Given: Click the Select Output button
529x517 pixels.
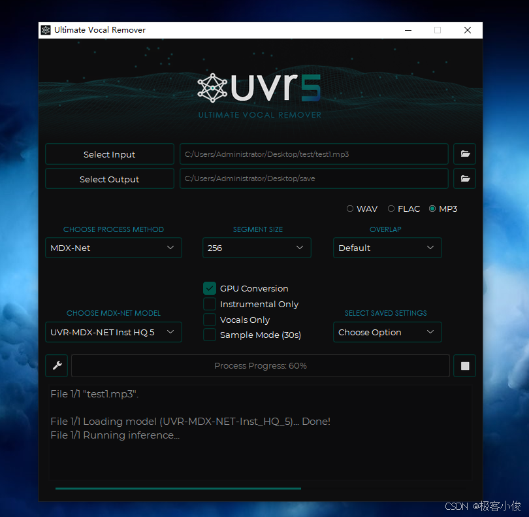Looking at the screenshot, I should [x=110, y=179].
